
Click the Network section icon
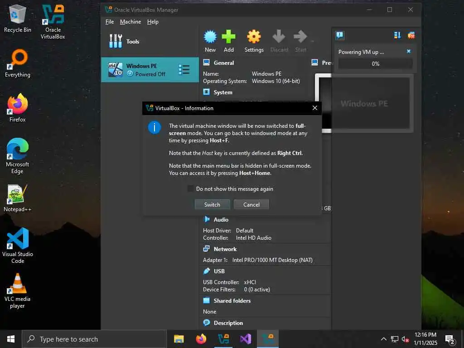click(x=207, y=249)
